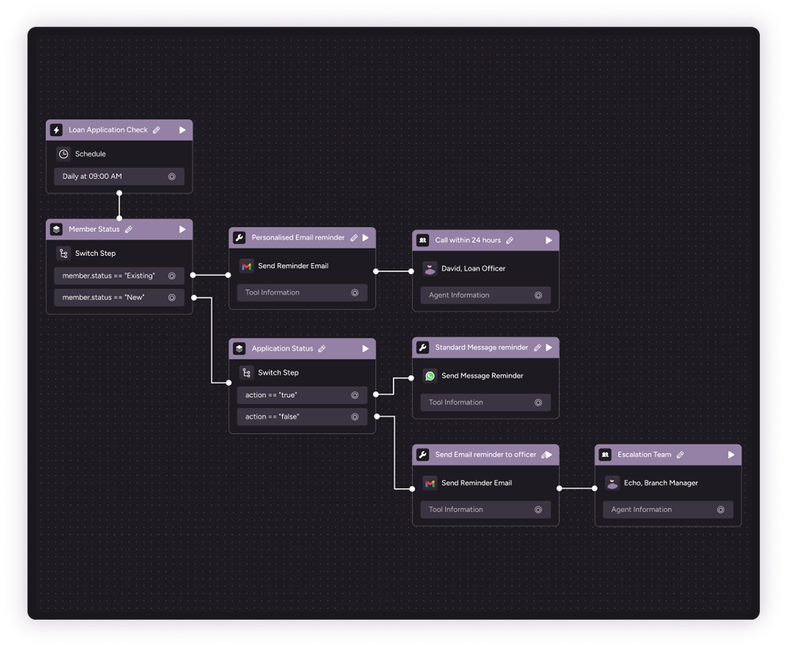Click the Gmail icon in Personalised Email reminder
The width and height of the screenshot is (786, 646).
(x=246, y=266)
